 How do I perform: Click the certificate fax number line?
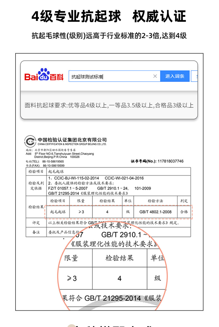tap(45, 166)
